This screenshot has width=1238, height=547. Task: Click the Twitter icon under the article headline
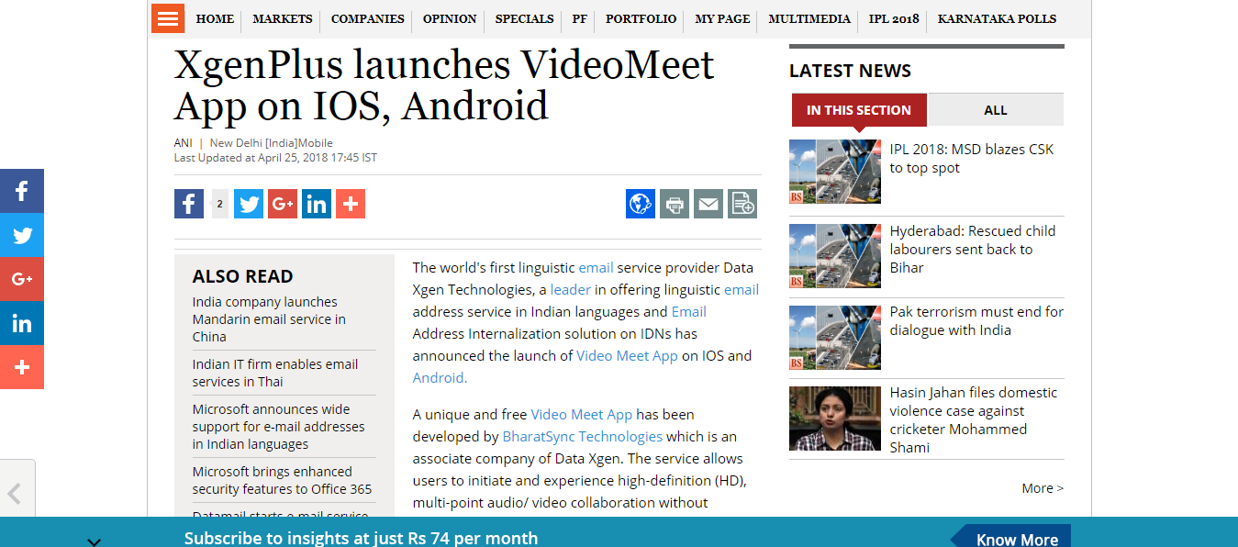pyautogui.click(x=249, y=204)
